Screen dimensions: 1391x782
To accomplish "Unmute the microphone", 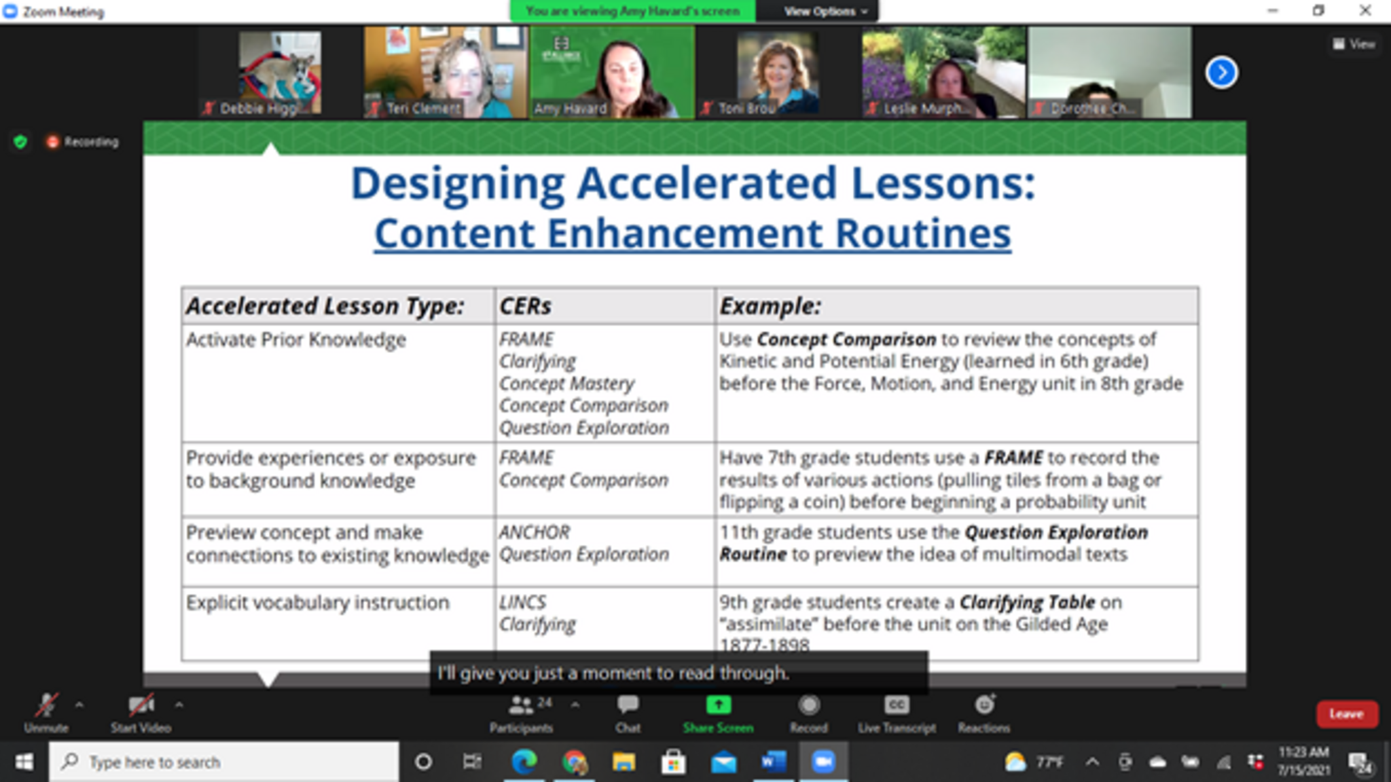I will click(x=46, y=706).
